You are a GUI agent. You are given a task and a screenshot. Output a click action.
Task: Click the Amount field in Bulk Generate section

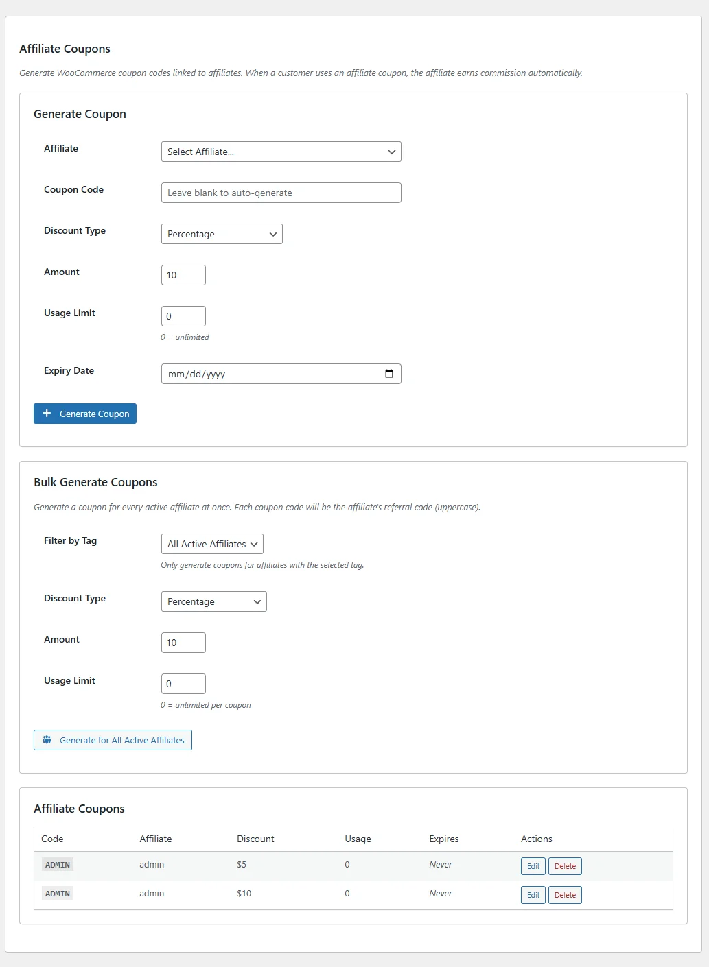pos(183,642)
